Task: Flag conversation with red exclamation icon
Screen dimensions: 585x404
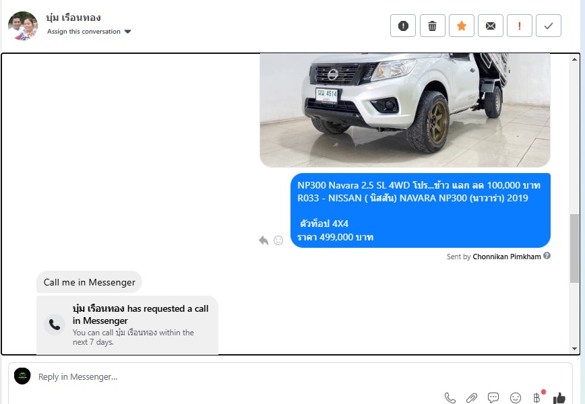Action: coord(520,26)
